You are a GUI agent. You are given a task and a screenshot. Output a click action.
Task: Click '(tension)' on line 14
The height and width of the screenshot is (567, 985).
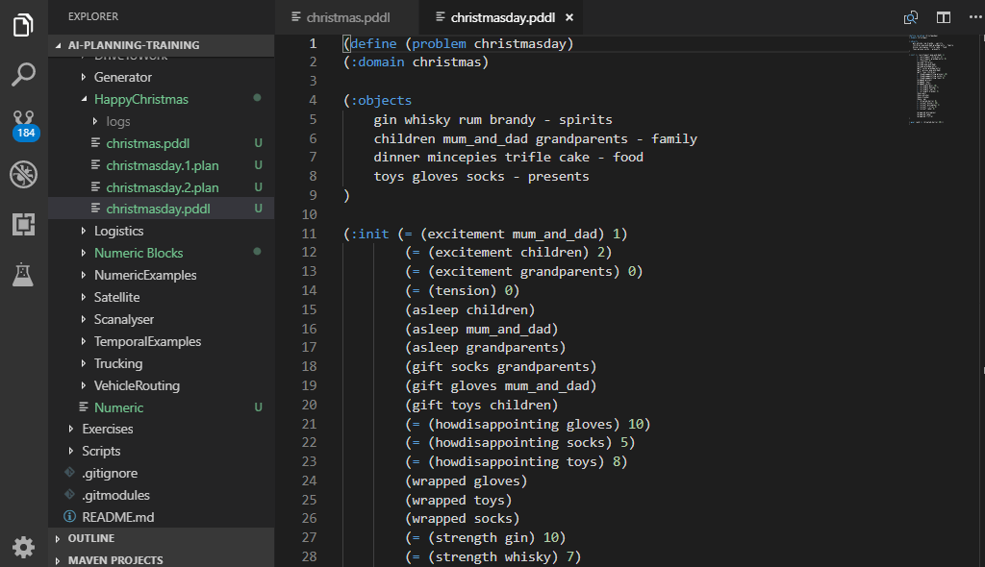click(x=463, y=290)
